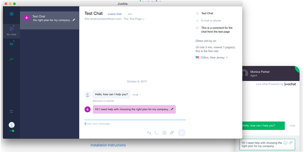Click the Leave chat link
304x152 pixels.
[115, 14]
